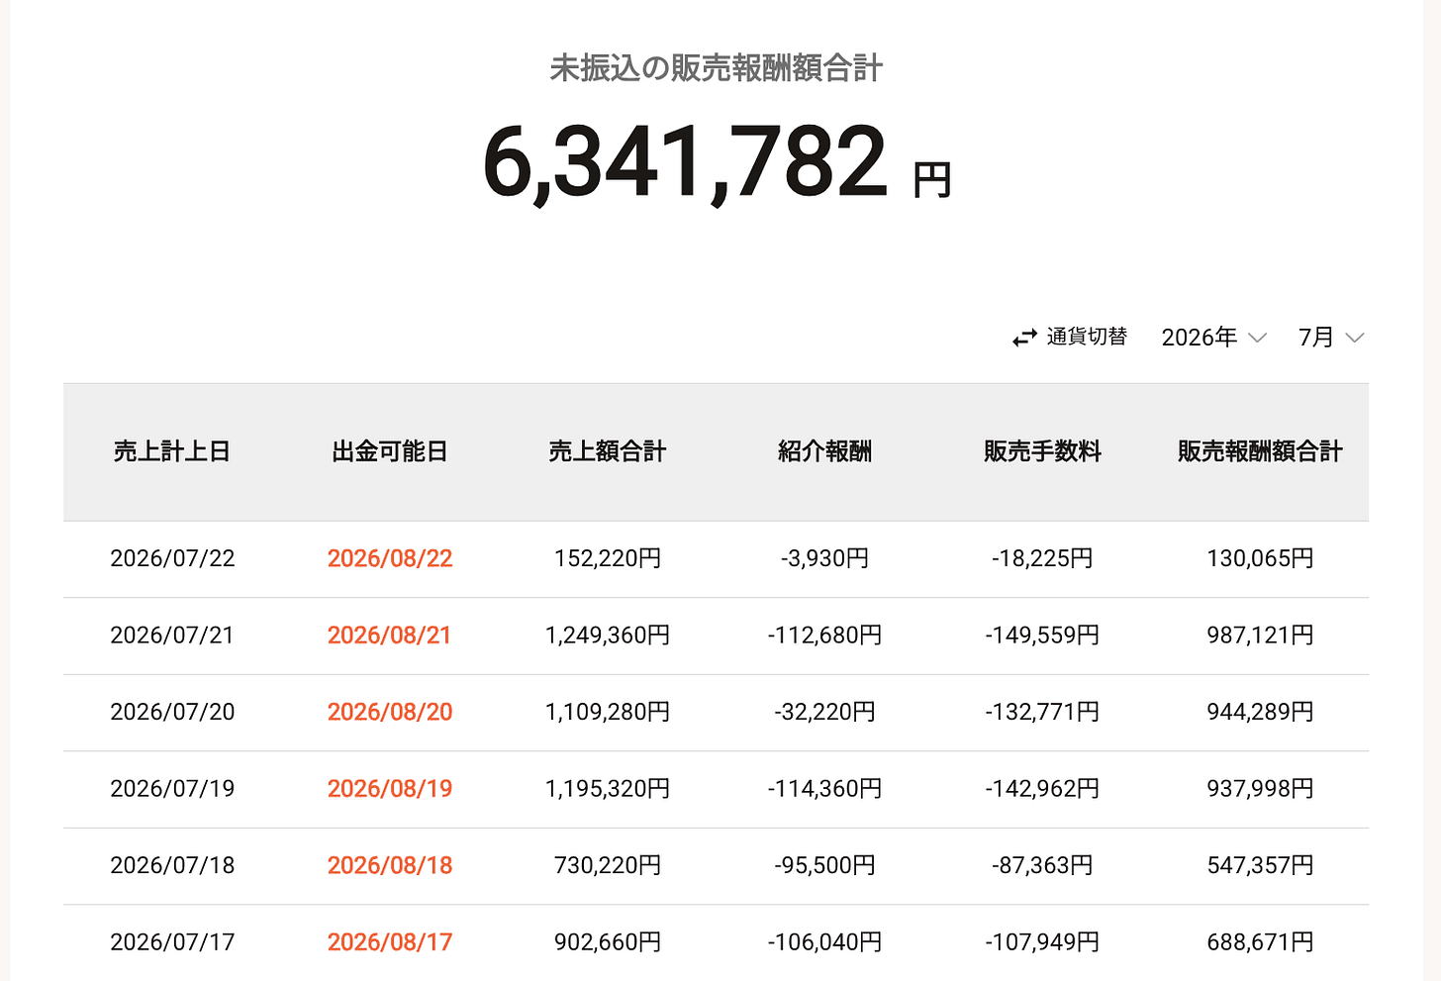The height and width of the screenshot is (981, 1441).
Task: Click the 販売手数料 column header
Action: [x=1043, y=451]
